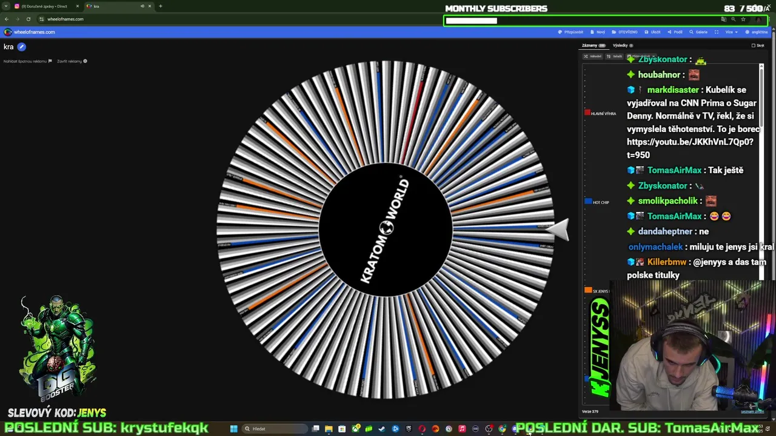Open Microsoft Store from the taskbar
This screenshot has width=776, height=436.
[x=342, y=429]
